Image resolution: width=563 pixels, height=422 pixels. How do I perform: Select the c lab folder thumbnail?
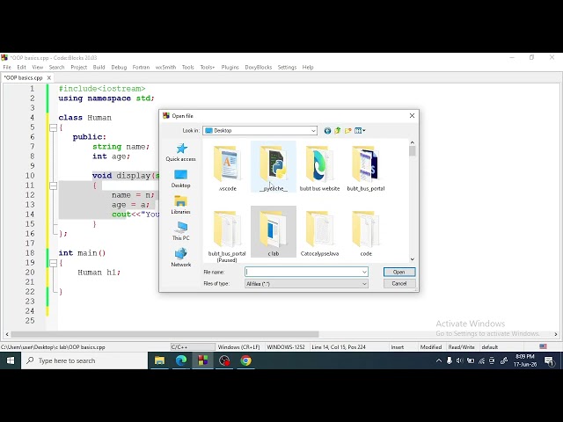[274, 232]
